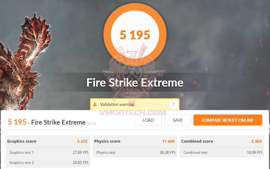This screenshot has width=270, height=169.
Task: Select the Physics score header row
Action: coord(135,141)
